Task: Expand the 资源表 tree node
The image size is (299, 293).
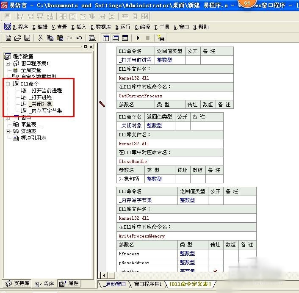Action: tap(8, 131)
